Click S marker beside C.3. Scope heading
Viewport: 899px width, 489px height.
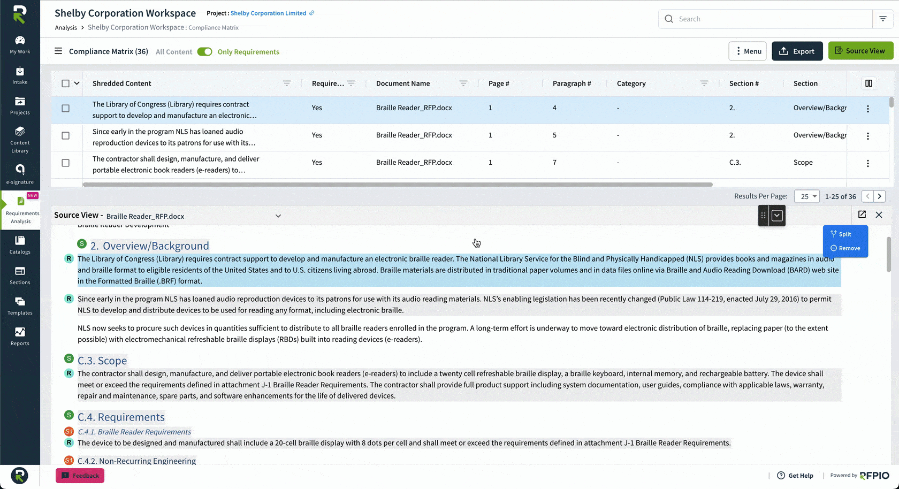[68, 358]
